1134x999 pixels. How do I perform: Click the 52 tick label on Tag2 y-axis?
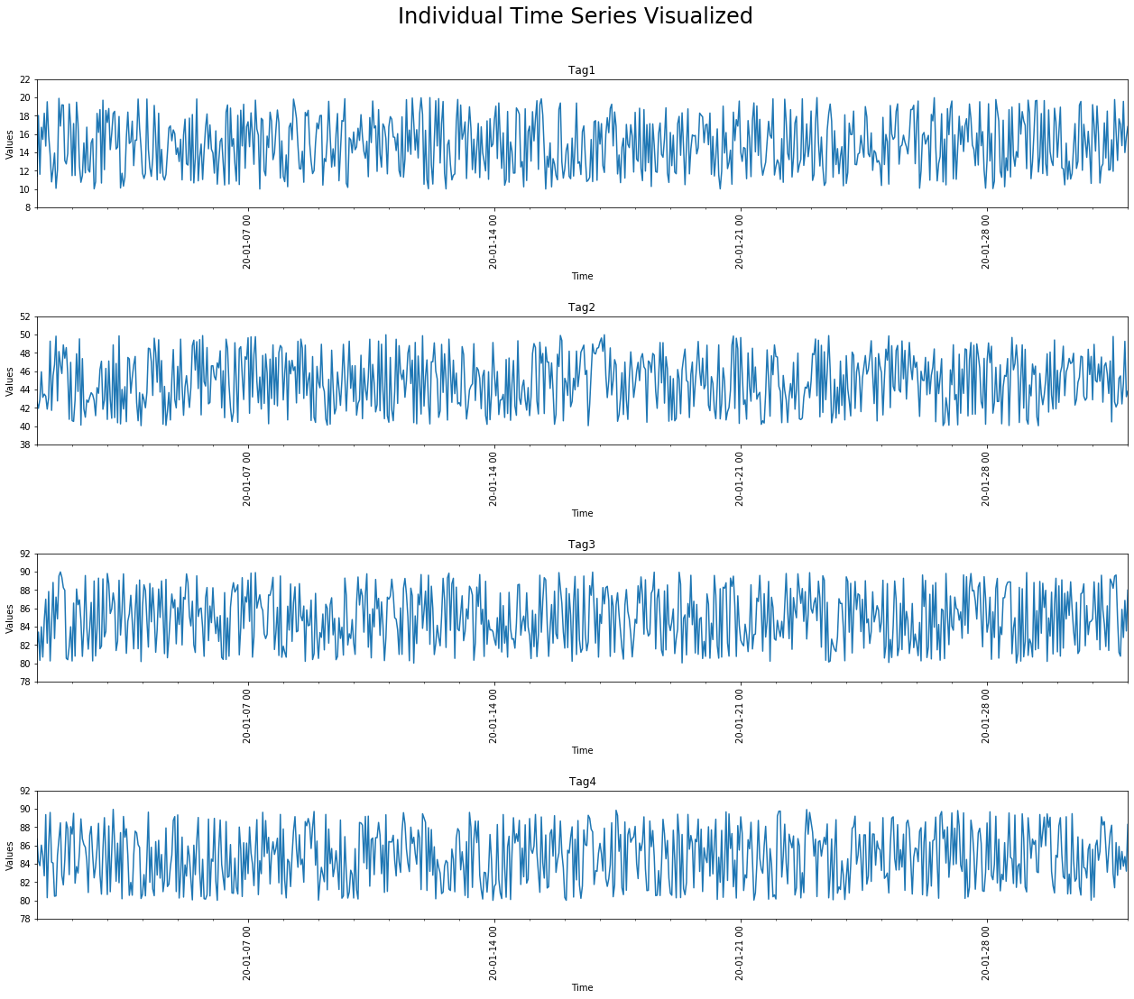tap(24, 317)
